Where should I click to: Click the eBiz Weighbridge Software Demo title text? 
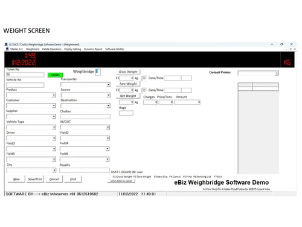pos(222,182)
